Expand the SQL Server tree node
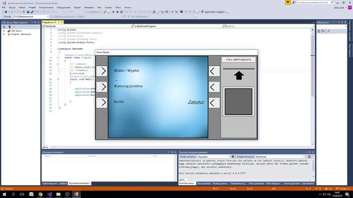353x198 pixels. tap(4, 31)
